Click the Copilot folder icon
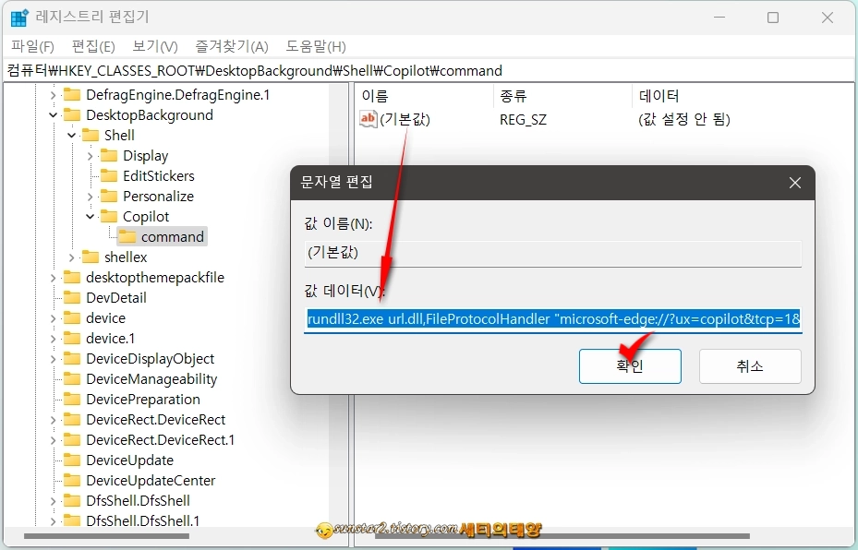Viewport: 858px width, 550px height. click(109, 217)
